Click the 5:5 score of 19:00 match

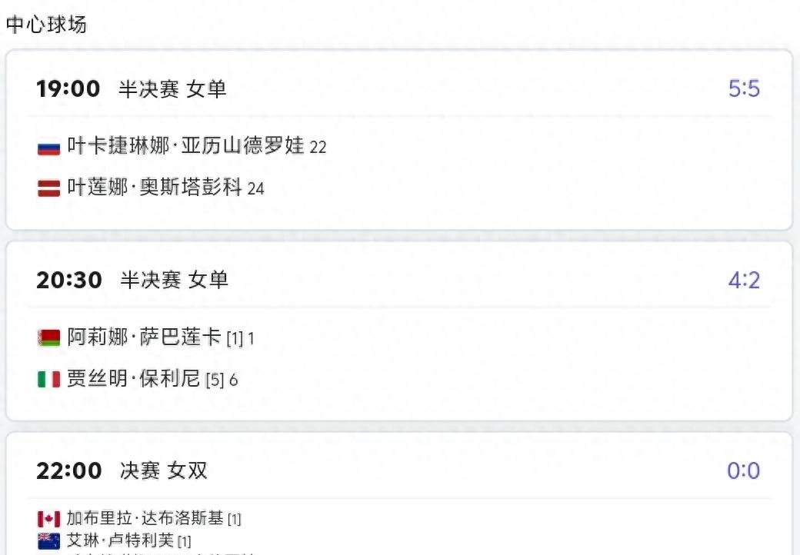pyautogui.click(x=744, y=88)
